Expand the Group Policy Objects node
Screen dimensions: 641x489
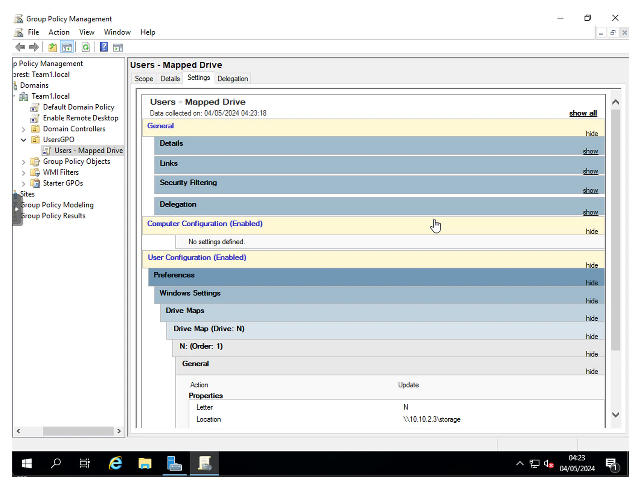tap(23, 162)
